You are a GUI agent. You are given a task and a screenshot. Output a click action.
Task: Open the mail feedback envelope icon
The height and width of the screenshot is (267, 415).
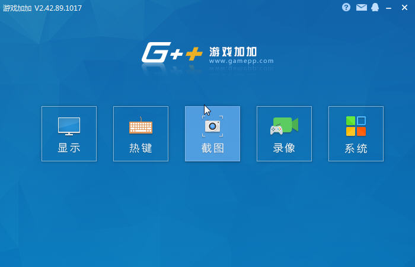click(x=362, y=7)
